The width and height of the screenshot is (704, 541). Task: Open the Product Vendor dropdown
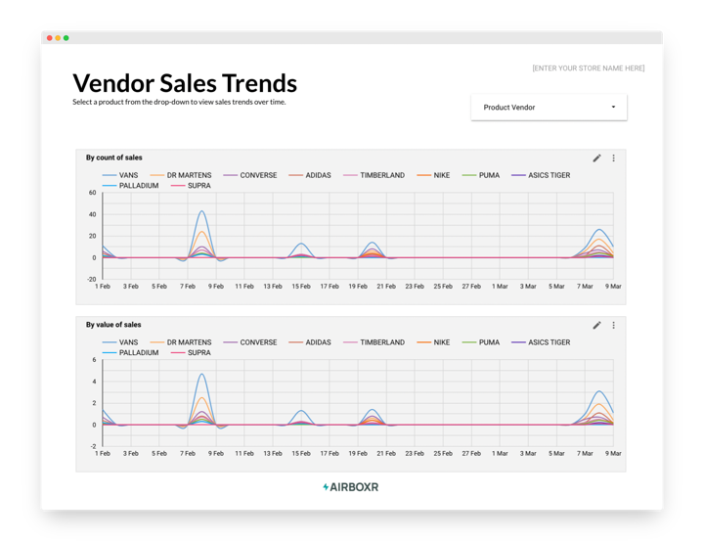(x=549, y=108)
